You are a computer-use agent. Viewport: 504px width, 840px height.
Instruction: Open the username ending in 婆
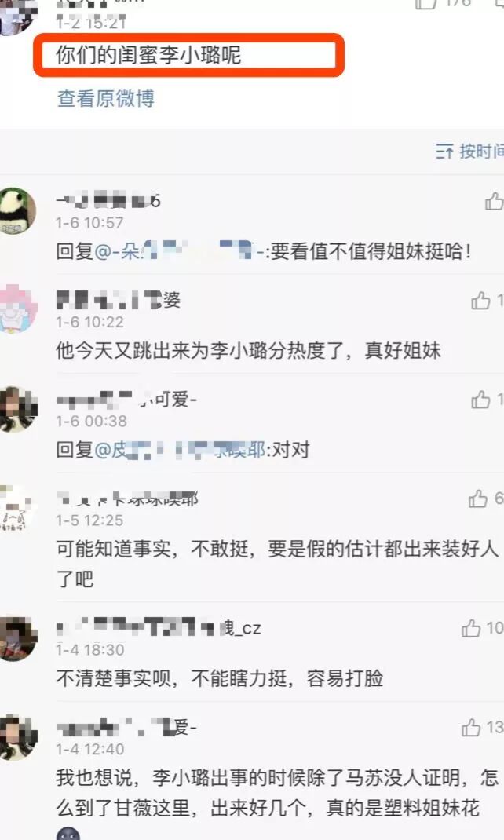point(119,300)
